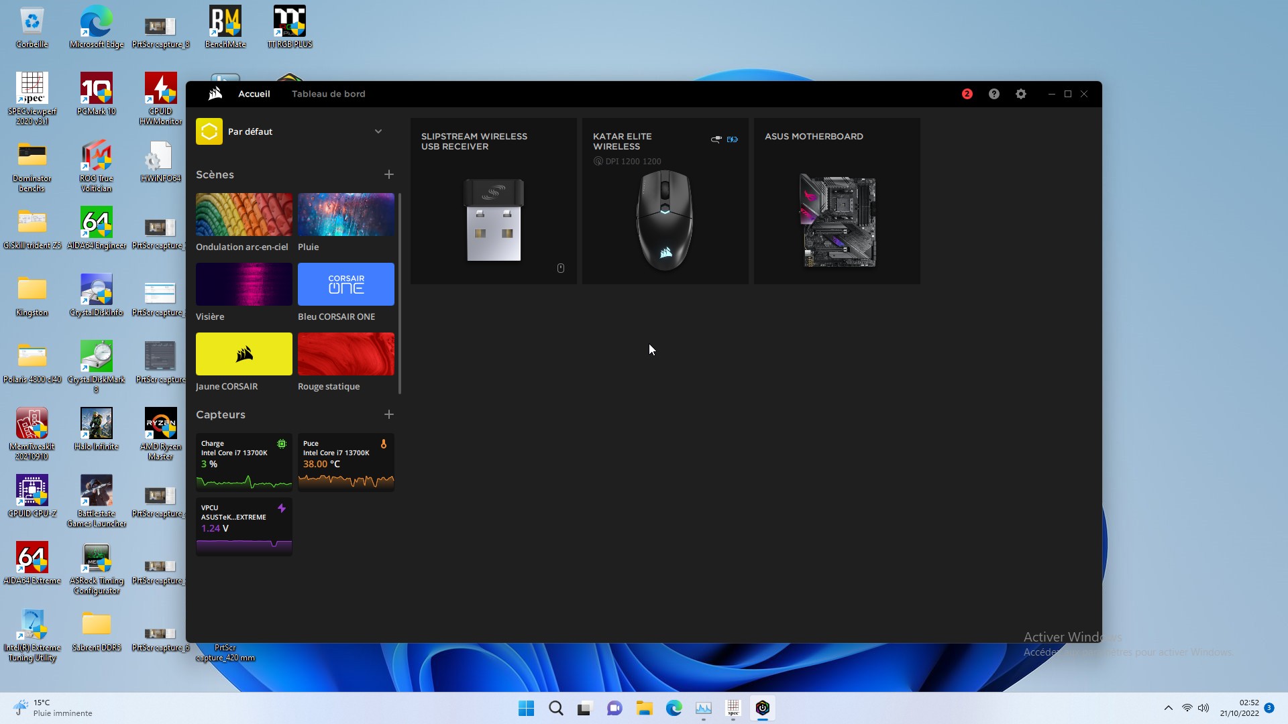Click the iCUE taskbar icon
Image resolution: width=1288 pixels, height=724 pixels.
(762, 708)
